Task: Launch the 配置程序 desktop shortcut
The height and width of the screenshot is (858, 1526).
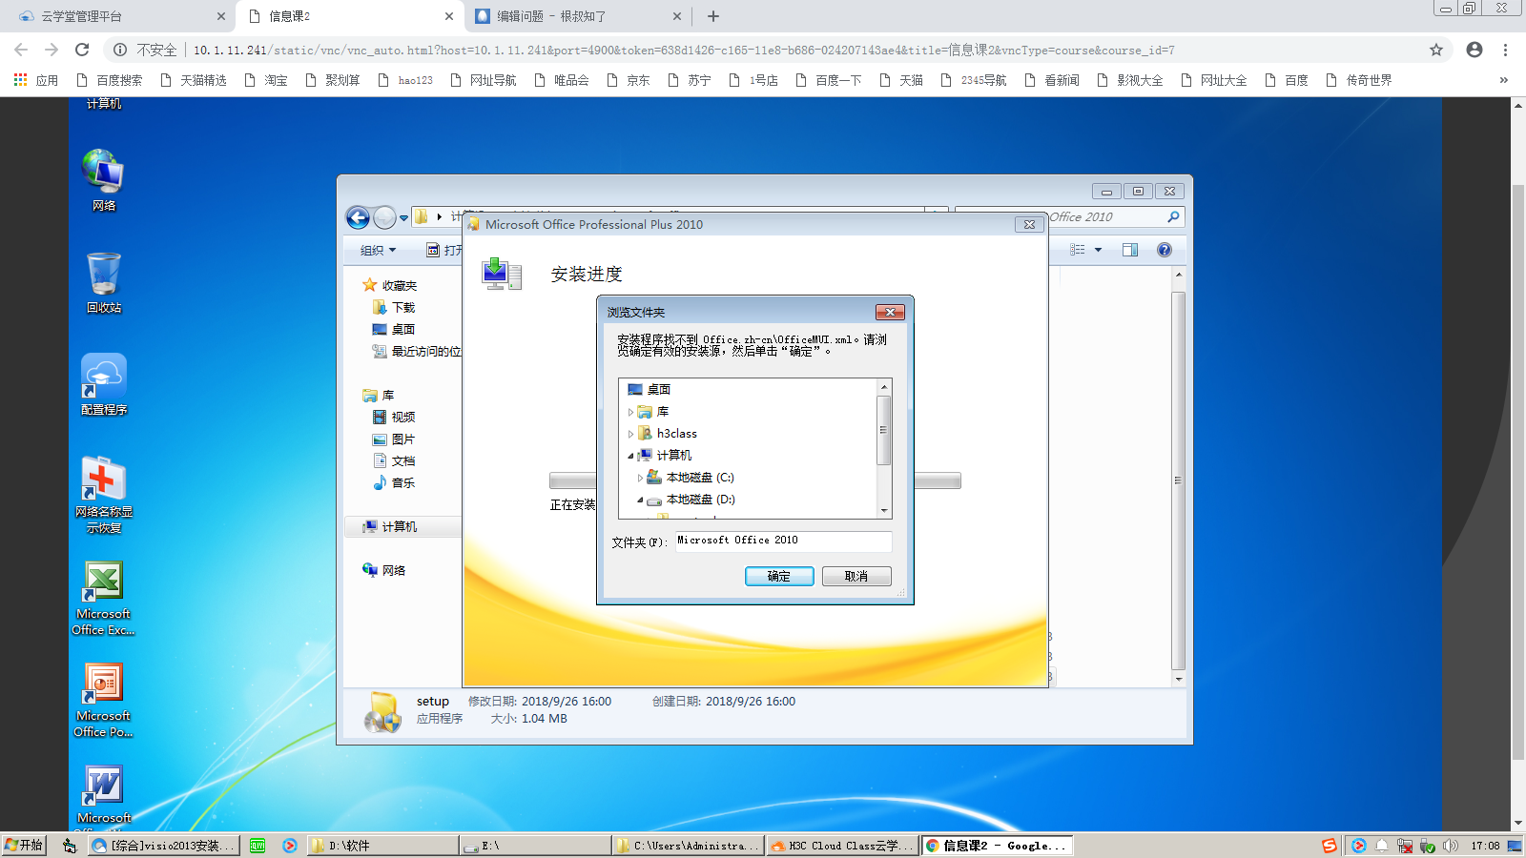Action: pyautogui.click(x=103, y=384)
